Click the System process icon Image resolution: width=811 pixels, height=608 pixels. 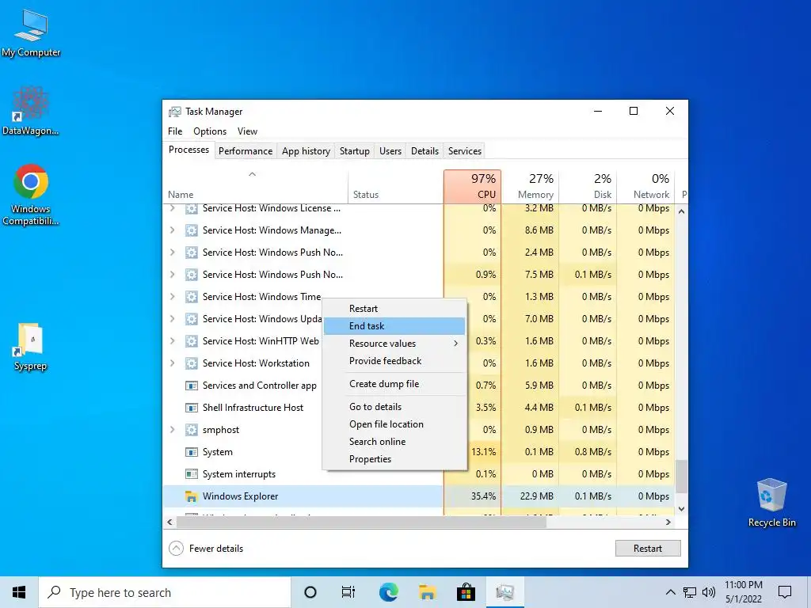click(192, 452)
